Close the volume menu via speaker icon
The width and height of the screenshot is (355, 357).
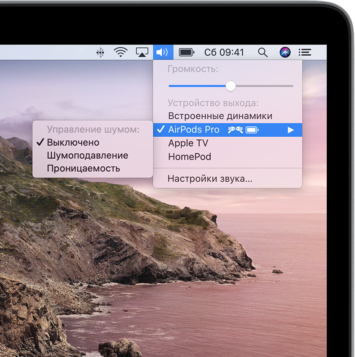(x=162, y=52)
